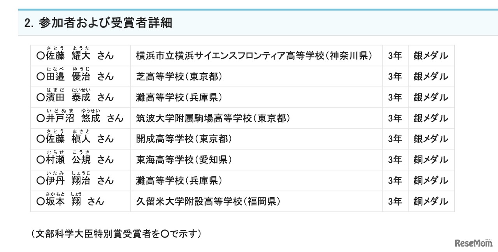Click the 3年 grade in 村瀬 公規 row
The height and width of the screenshot is (252, 498).
[395, 160]
